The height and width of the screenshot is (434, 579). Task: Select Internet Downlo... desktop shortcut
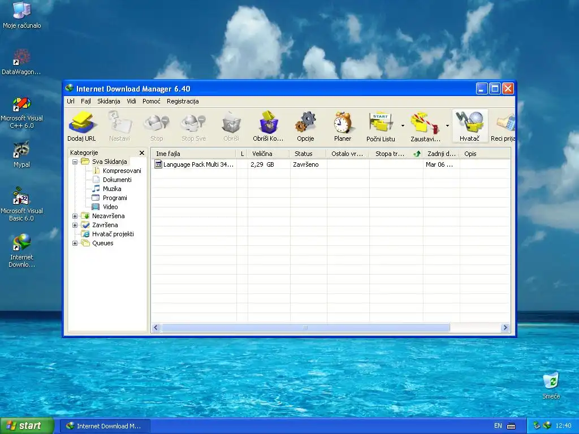tap(21, 250)
